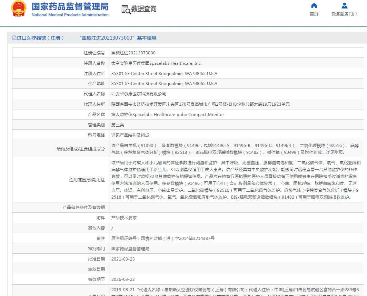Click the 管理类别 row label
Viewport: 367px width, 296px height.
pyautogui.click(x=96, y=125)
